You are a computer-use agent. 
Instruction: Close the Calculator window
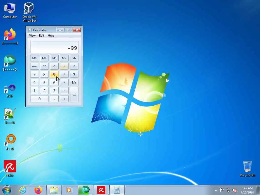[77, 30]
